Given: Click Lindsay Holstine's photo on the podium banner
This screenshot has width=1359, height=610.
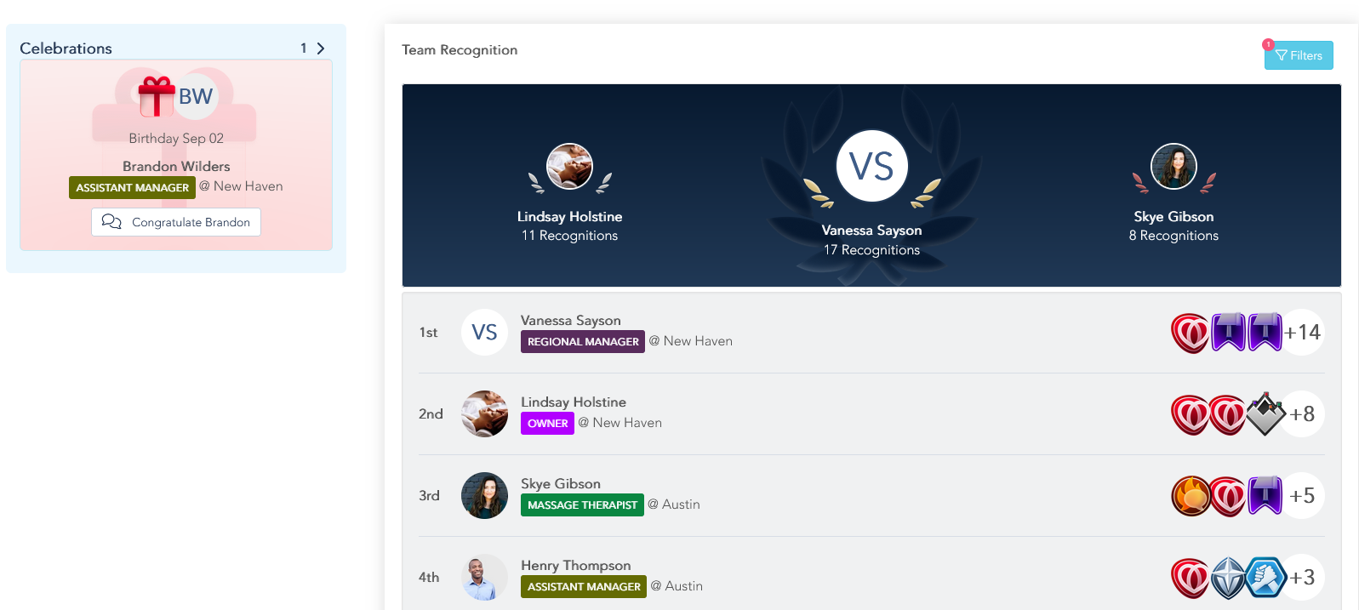Looking at the screenshot, I should 569,166.
